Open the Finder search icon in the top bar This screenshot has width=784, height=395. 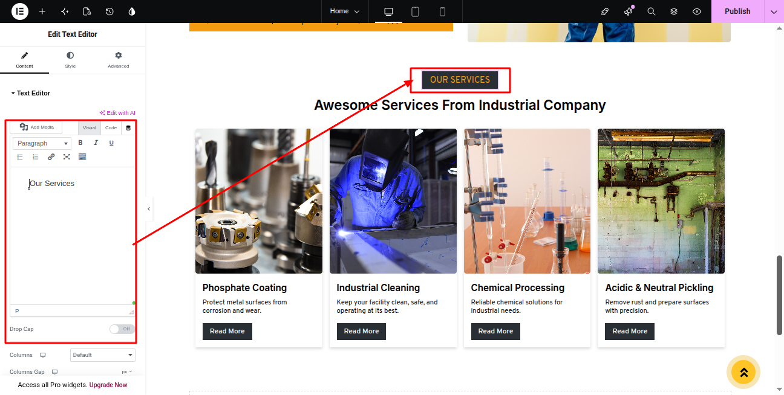click(x=652, y=11)
